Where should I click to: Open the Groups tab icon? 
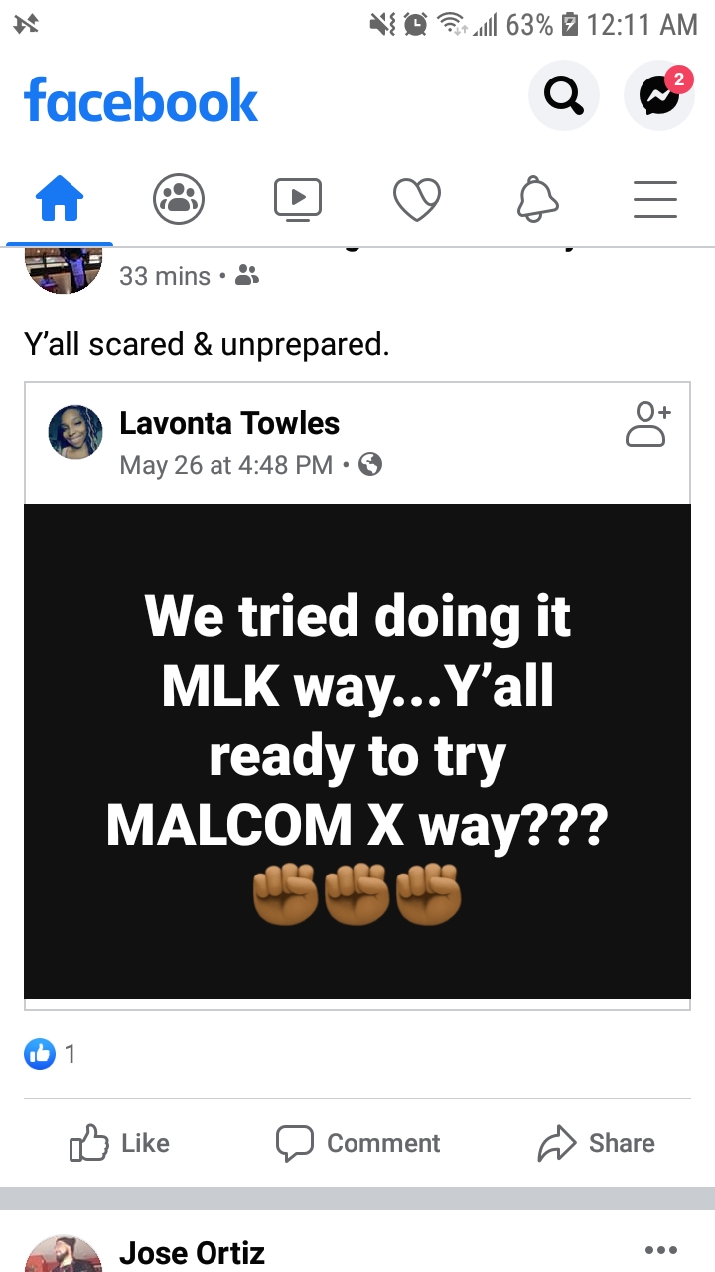[179, 199]
